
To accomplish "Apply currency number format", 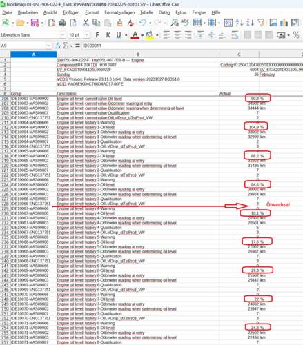I will click(x=281, y=35).
